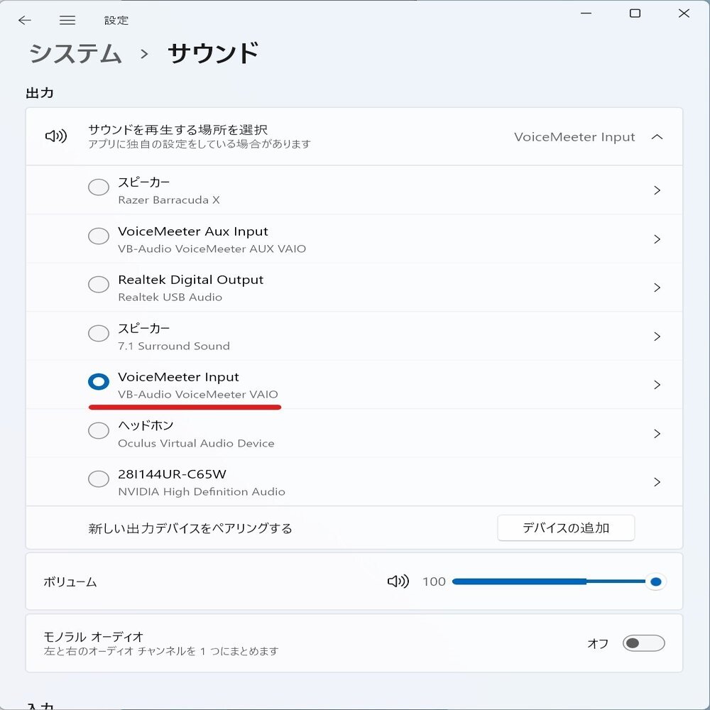This screenshot has height=710, width=710.
Task: Click デバイスの追加 button
Action: click(x=566, y=528)
